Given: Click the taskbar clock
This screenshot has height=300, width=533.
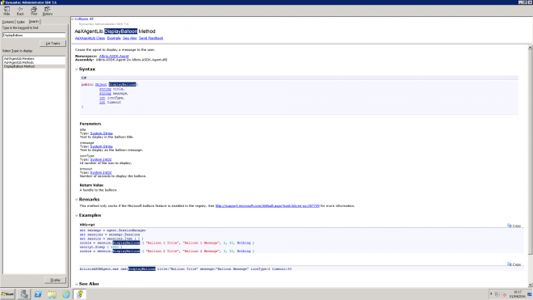Looking at the screenshot, I should point(518,294).
